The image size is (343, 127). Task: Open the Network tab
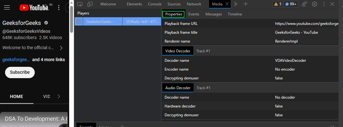(x=194, y=4)
